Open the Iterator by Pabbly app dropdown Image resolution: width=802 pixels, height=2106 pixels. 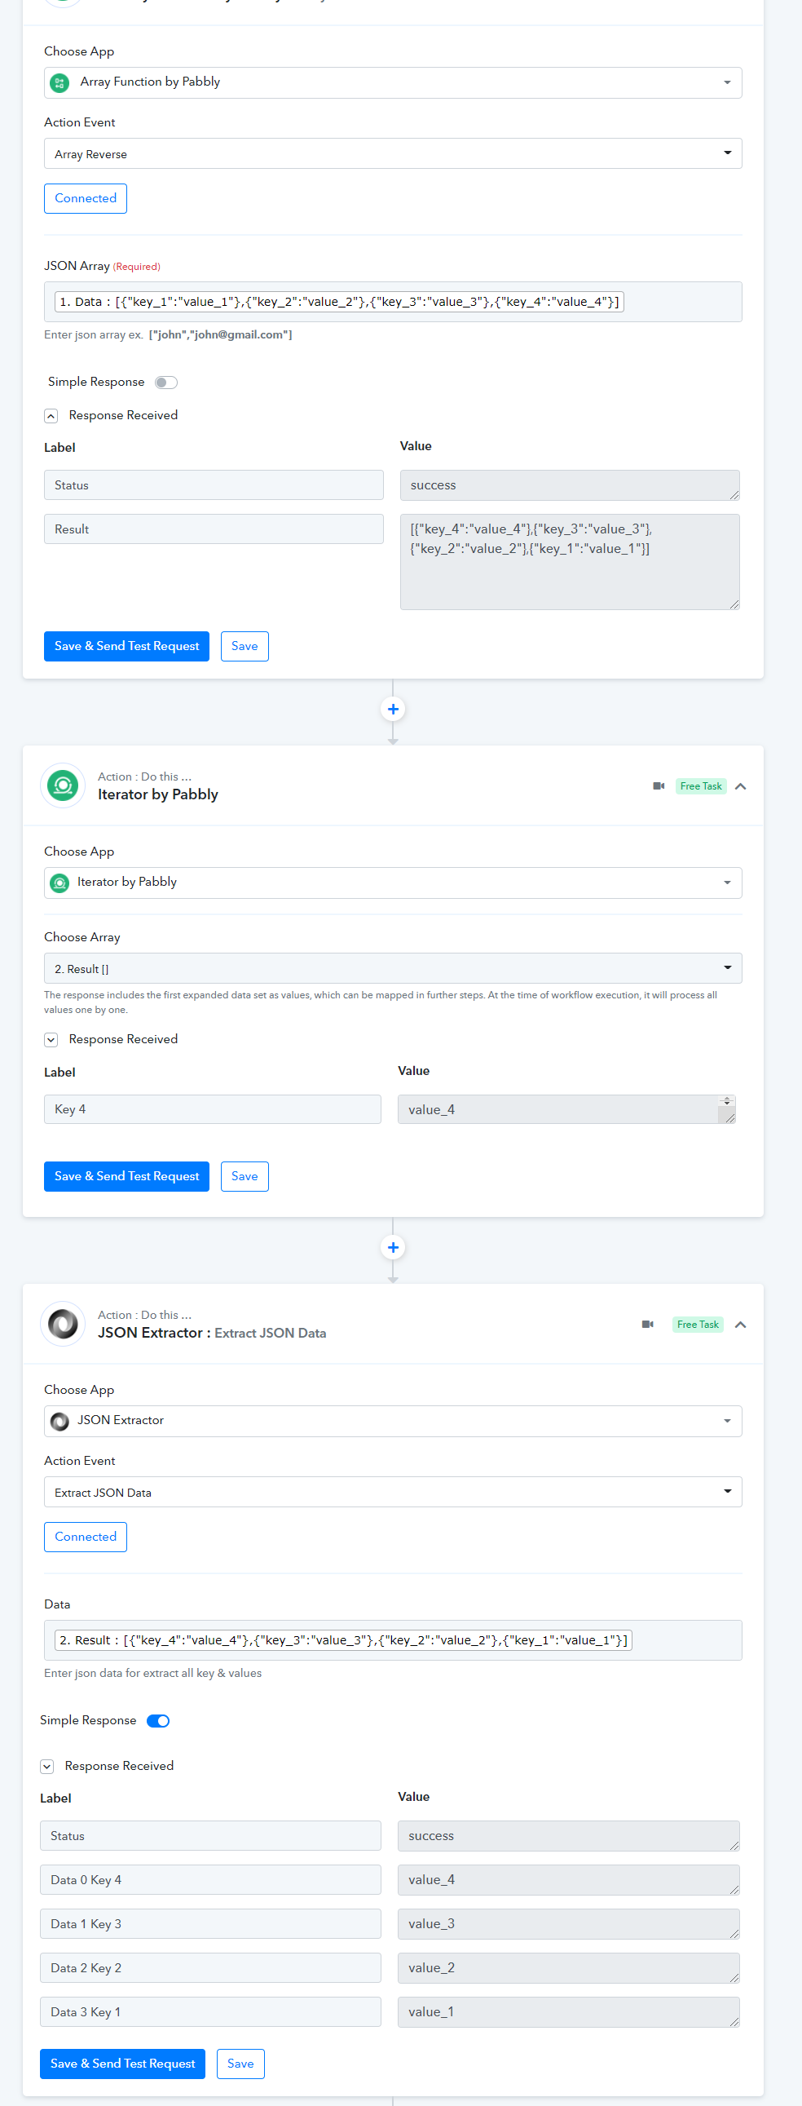point(393,883)
